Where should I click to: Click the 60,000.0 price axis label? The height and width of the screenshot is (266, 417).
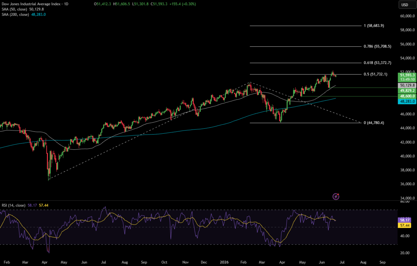click(407, 16)
